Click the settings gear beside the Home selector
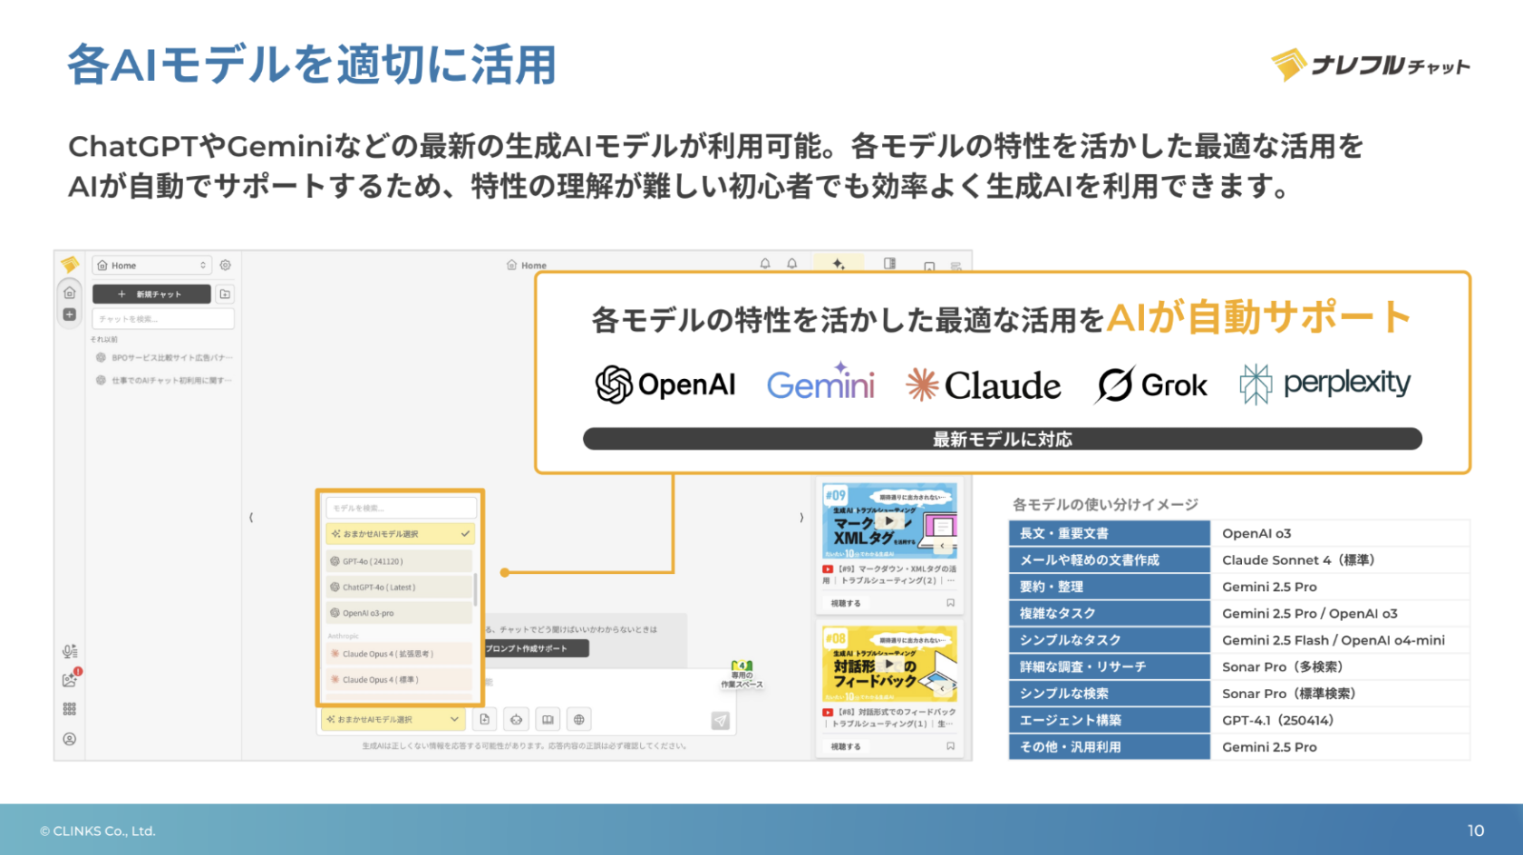1523x855 pixels. point(225,266)
